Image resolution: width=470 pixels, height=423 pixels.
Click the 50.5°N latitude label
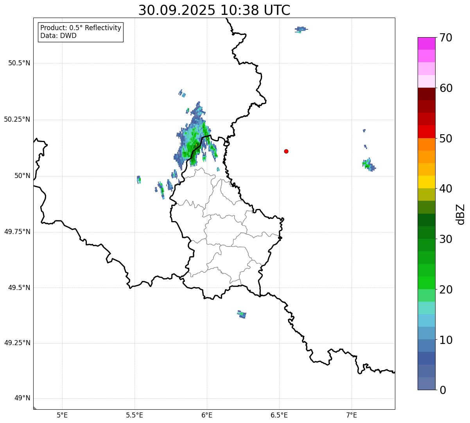19,63
